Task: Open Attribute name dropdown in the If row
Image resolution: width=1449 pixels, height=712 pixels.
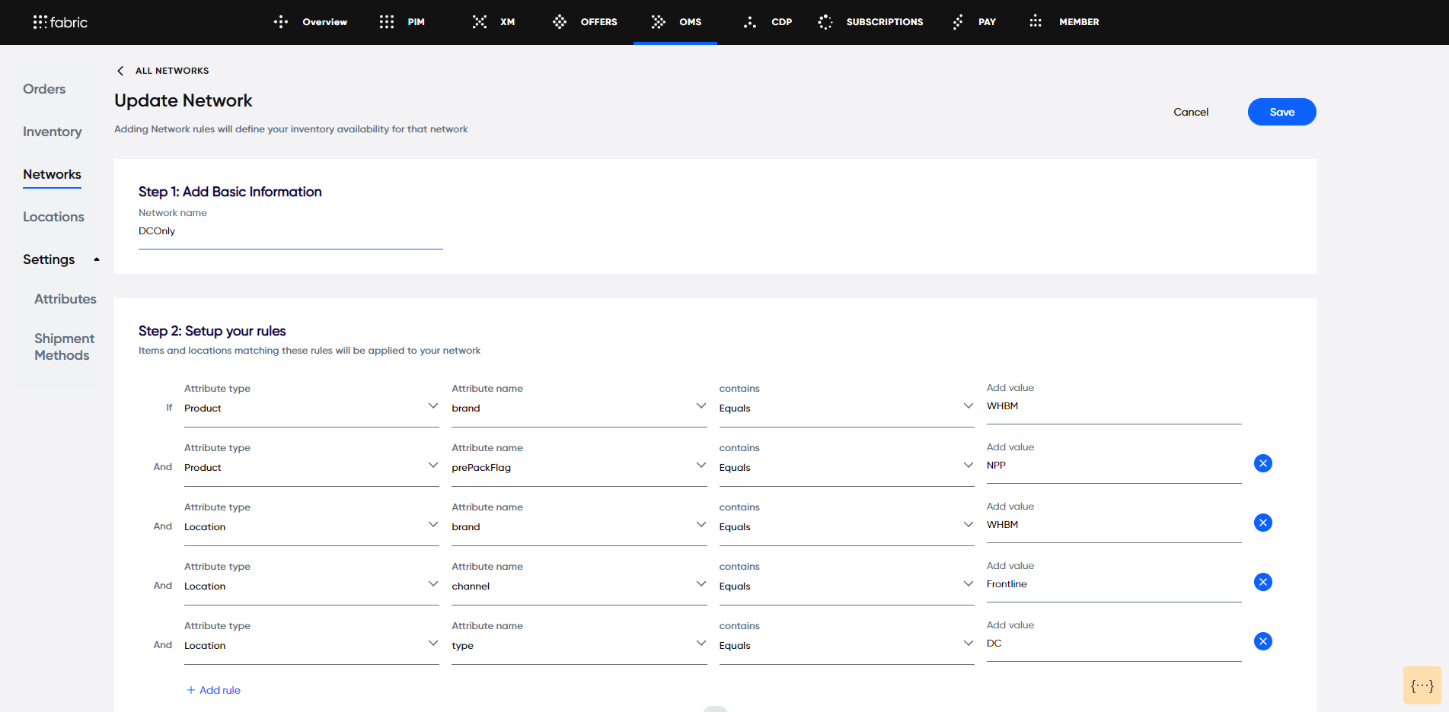Action: (579, 408)
